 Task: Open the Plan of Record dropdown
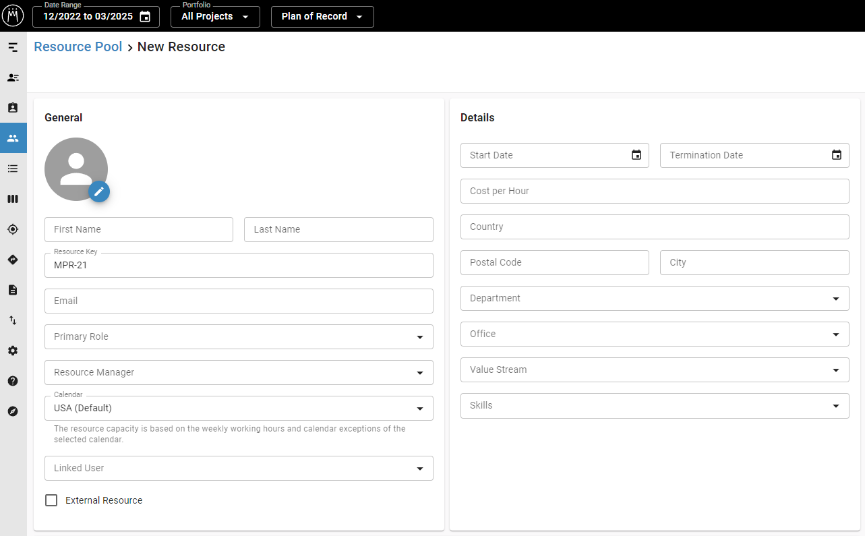322,17
